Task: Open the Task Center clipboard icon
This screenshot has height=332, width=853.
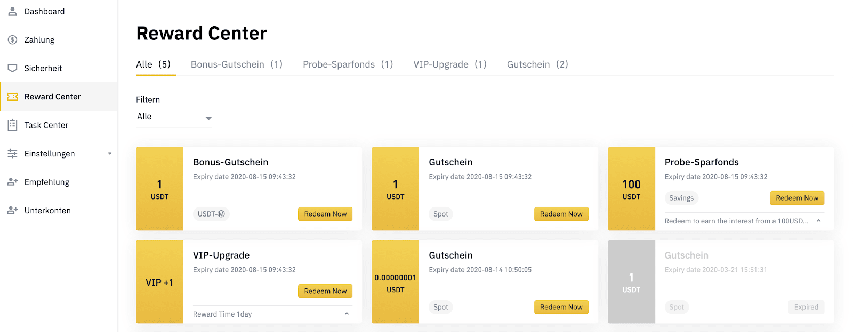Action: [x=12, y=125]
